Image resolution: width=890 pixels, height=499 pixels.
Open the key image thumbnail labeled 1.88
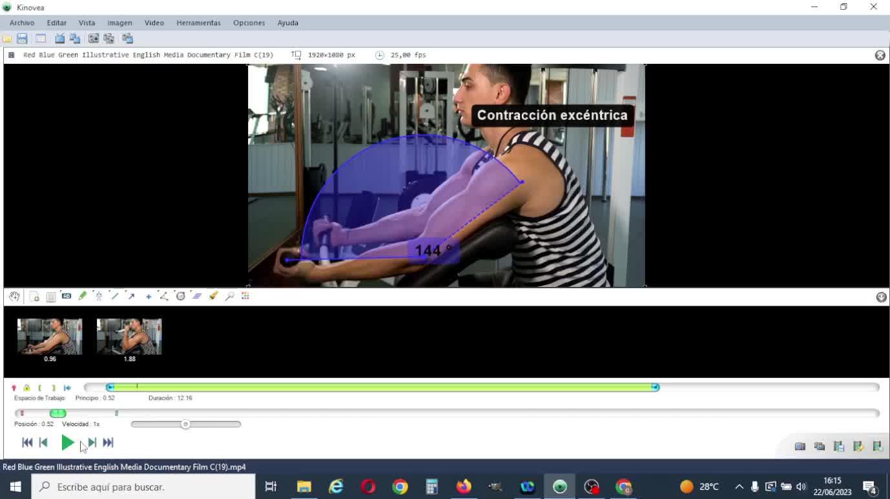(129, 337)
